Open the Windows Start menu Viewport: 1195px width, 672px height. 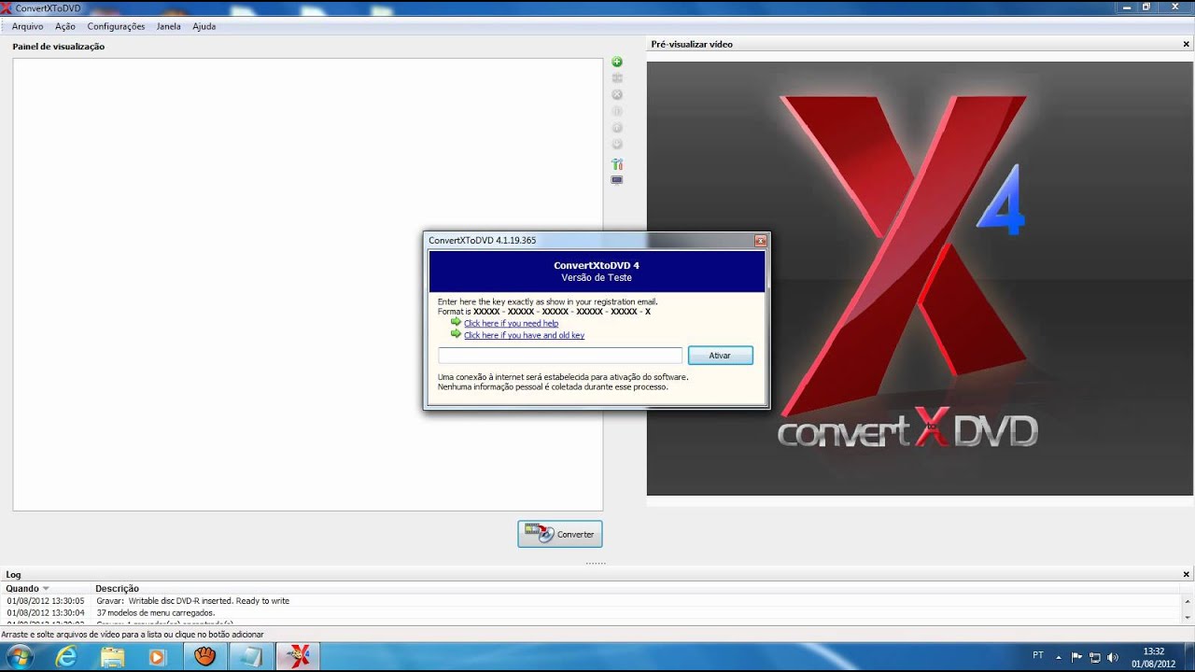[19, 657]
